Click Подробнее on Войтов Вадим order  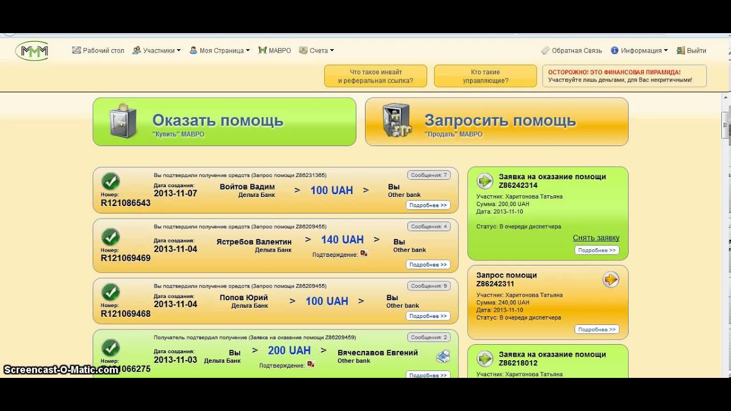428,205
